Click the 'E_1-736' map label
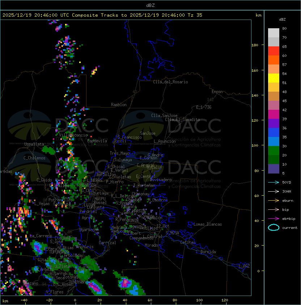The height and width of the screenshot is (305, 301). pyautogui.click(x=204, y=107)
